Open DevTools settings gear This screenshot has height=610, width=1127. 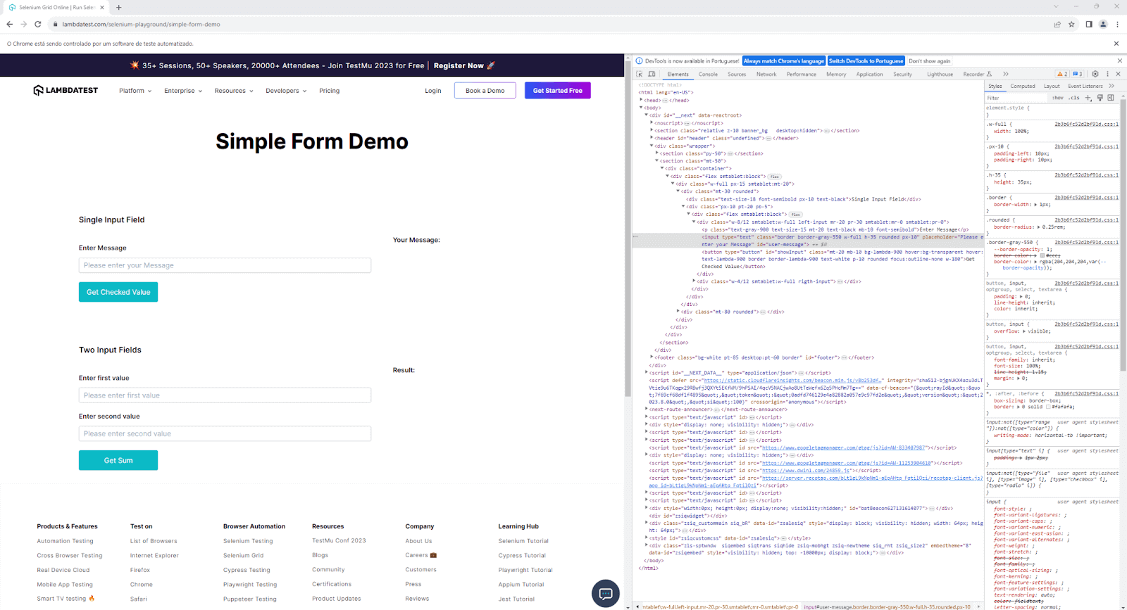point(1095,74)
